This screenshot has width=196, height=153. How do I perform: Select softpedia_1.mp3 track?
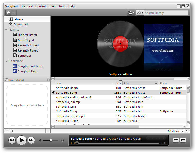(119, 121)
